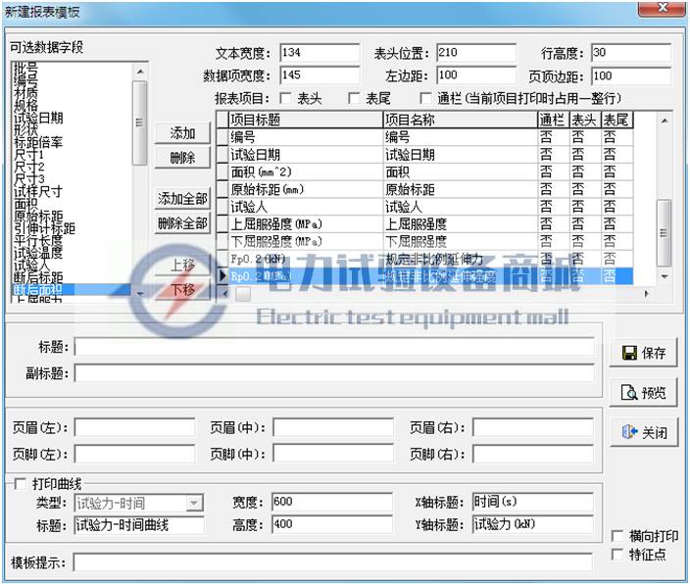This screenshot has width=690, height=584.
Task: Click the 预览 (Preview) magnifier icon button
Action: pyautogui.click(x=644, y=393)
